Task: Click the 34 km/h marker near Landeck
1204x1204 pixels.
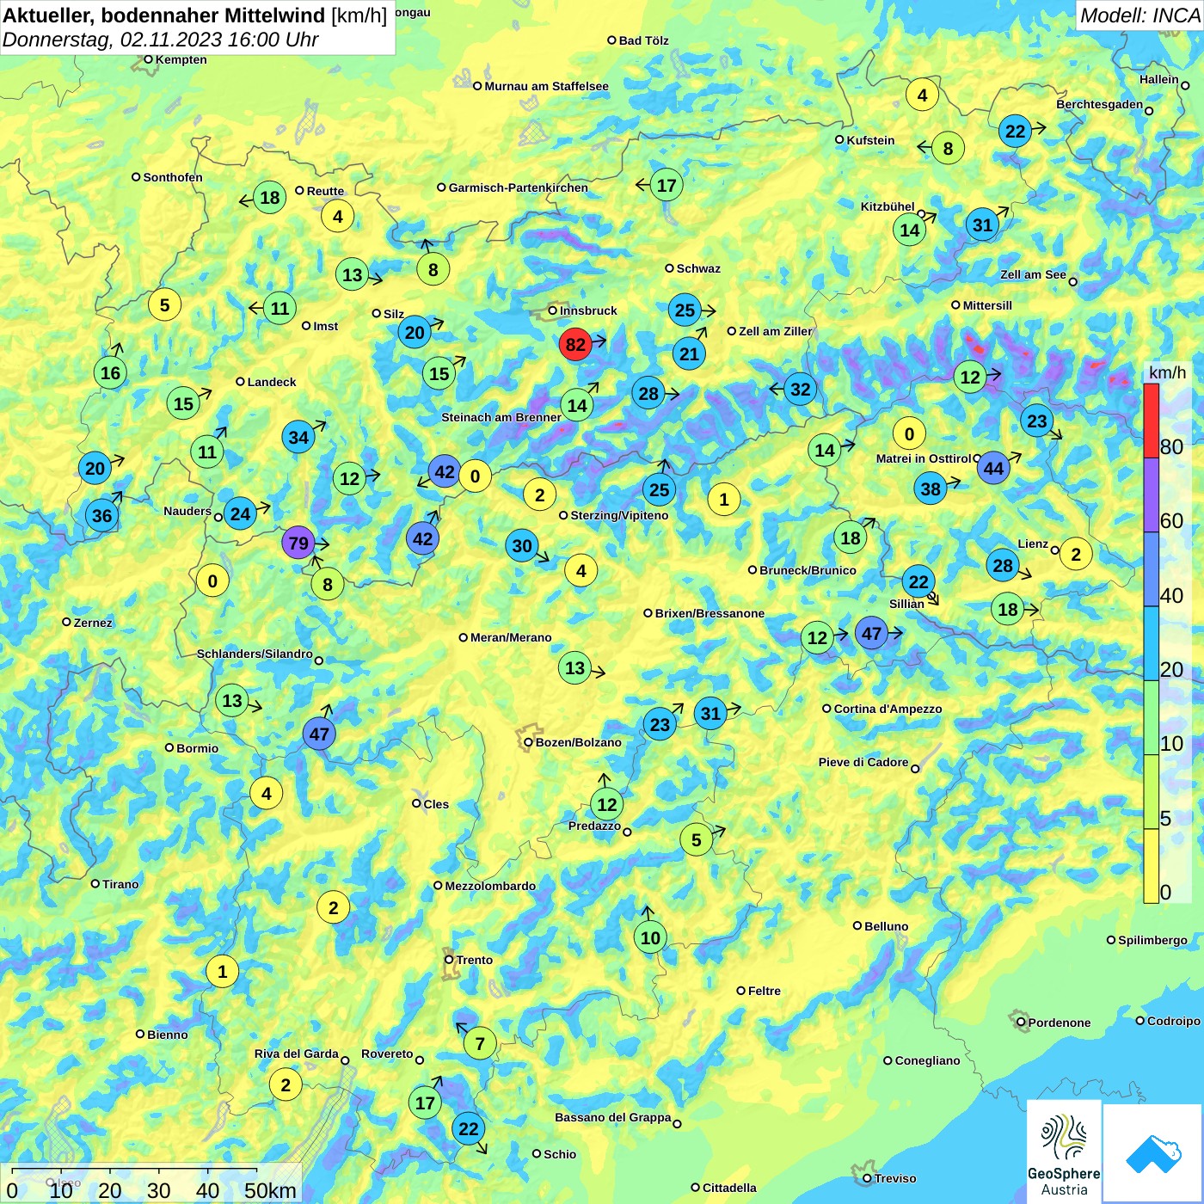Action: pyautogui.click(x=298, y=437)
